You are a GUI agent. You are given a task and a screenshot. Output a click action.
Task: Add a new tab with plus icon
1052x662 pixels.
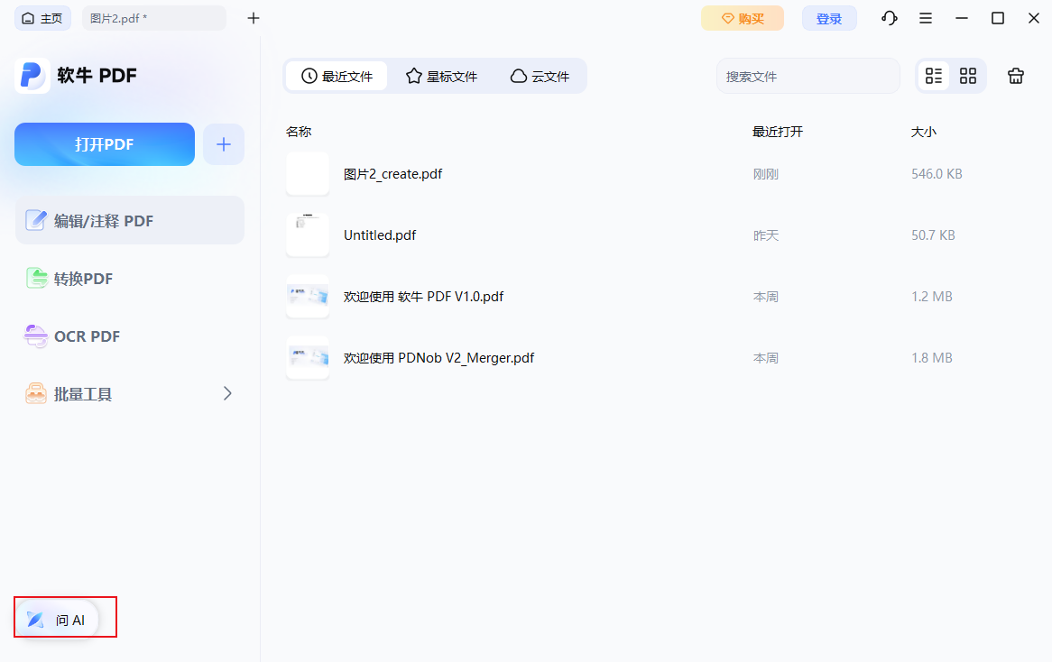[x=253, y=18]
